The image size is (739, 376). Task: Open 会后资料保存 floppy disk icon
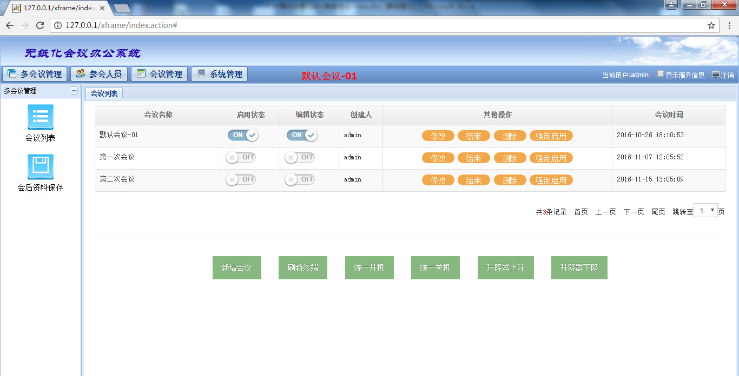point(40,167)
